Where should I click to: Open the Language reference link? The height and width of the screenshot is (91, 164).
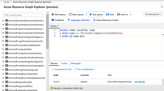click(80, 20)
